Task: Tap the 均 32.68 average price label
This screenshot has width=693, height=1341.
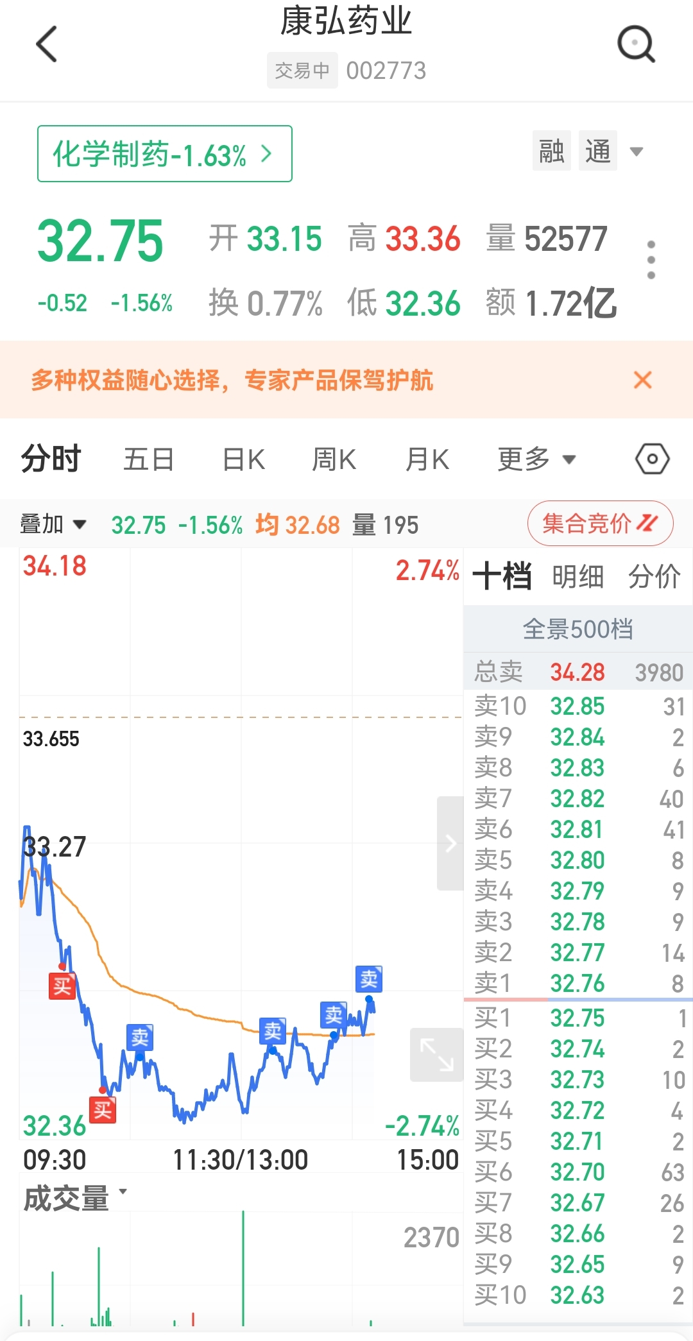Action: click(298, 525)
